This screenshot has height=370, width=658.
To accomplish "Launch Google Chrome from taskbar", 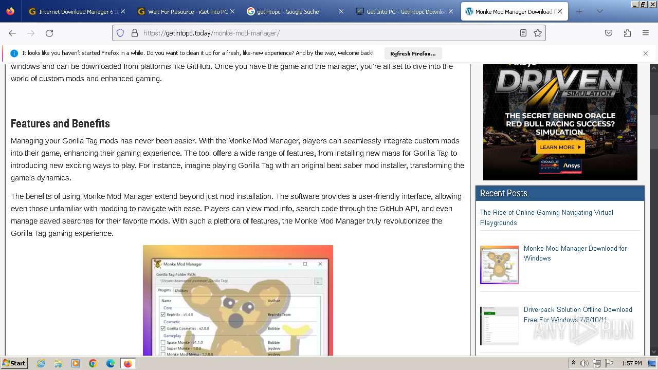I will click(93, 363).
